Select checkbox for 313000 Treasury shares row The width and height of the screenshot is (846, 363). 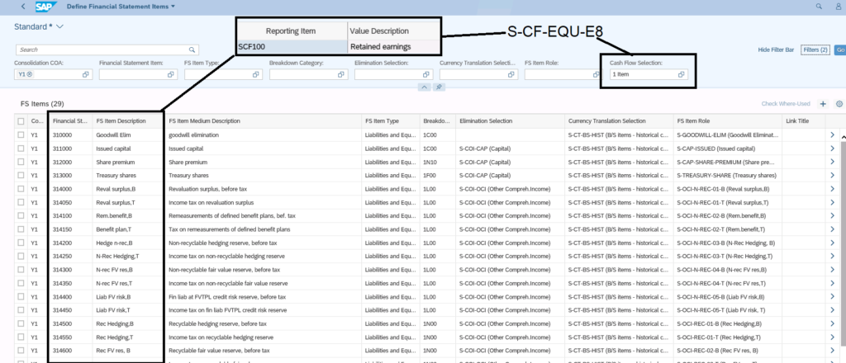pos(21,176)
